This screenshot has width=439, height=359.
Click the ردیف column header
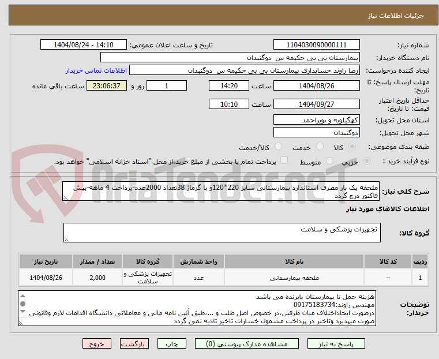[x=420, y=262]
